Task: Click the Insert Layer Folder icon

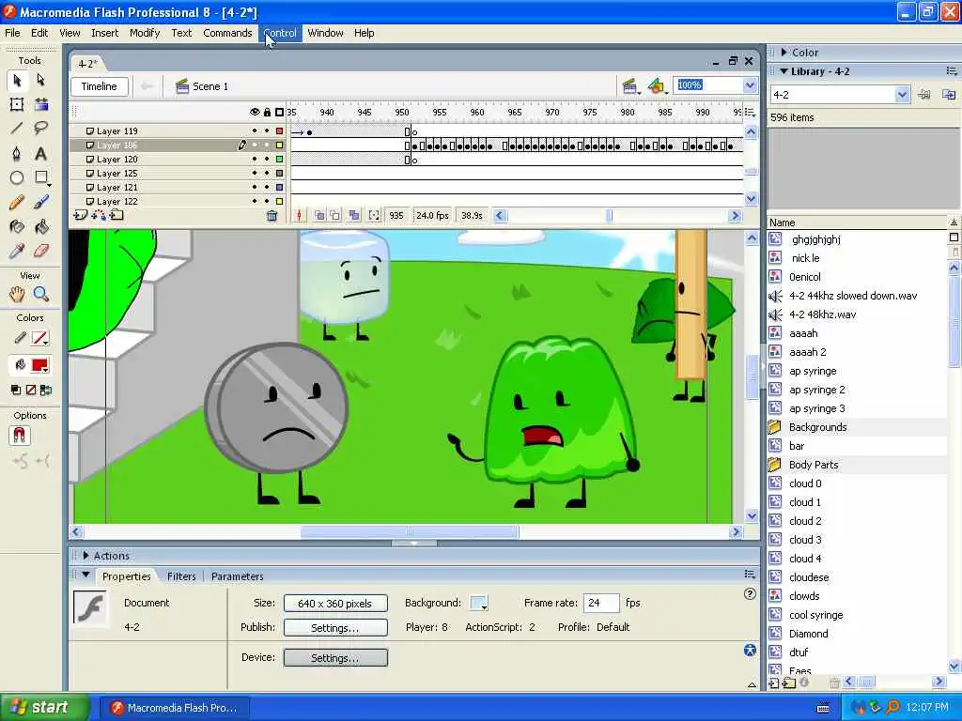Action: click(x=116, y=215)
